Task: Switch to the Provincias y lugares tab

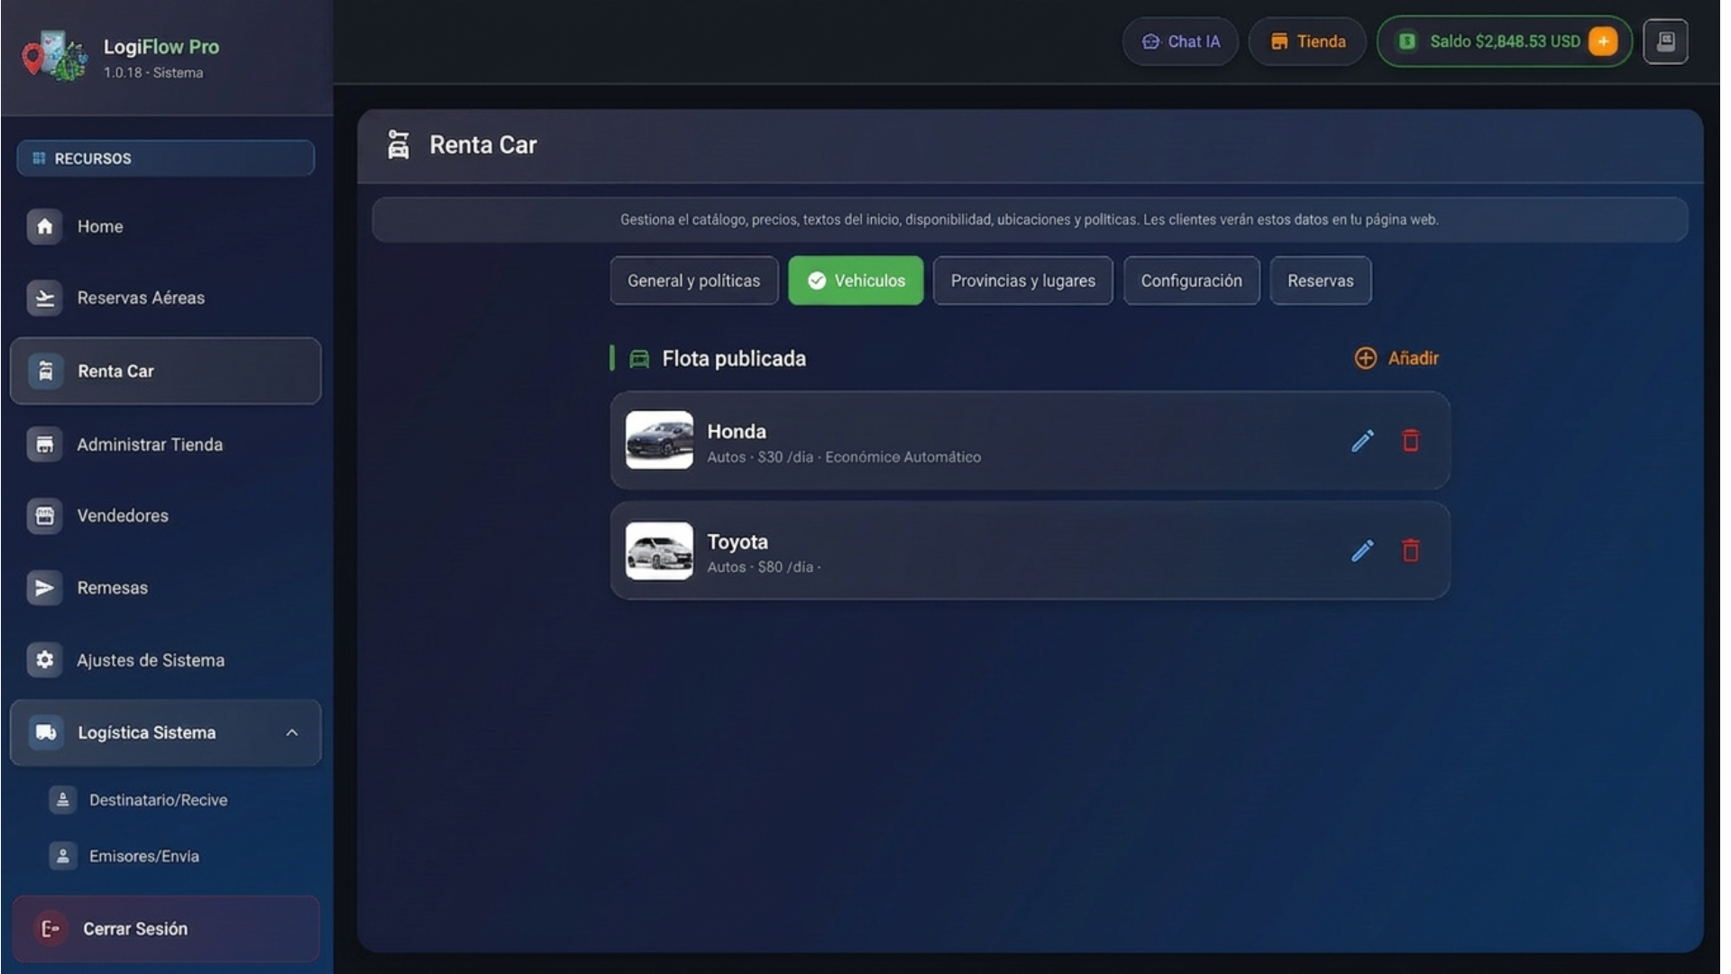Action: click(x=1022, y=280)
